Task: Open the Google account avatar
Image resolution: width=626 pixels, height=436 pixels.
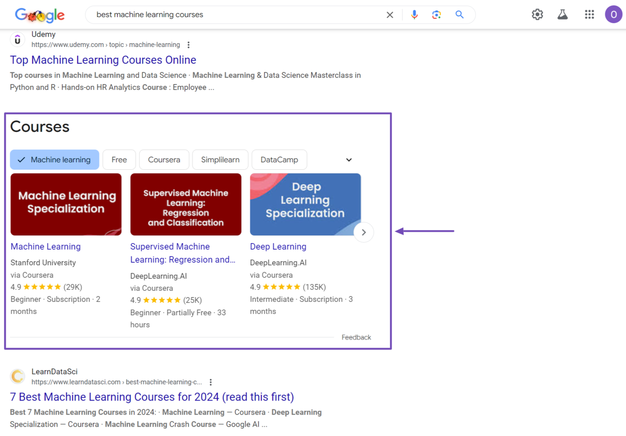Action: (x=613, y=15)
